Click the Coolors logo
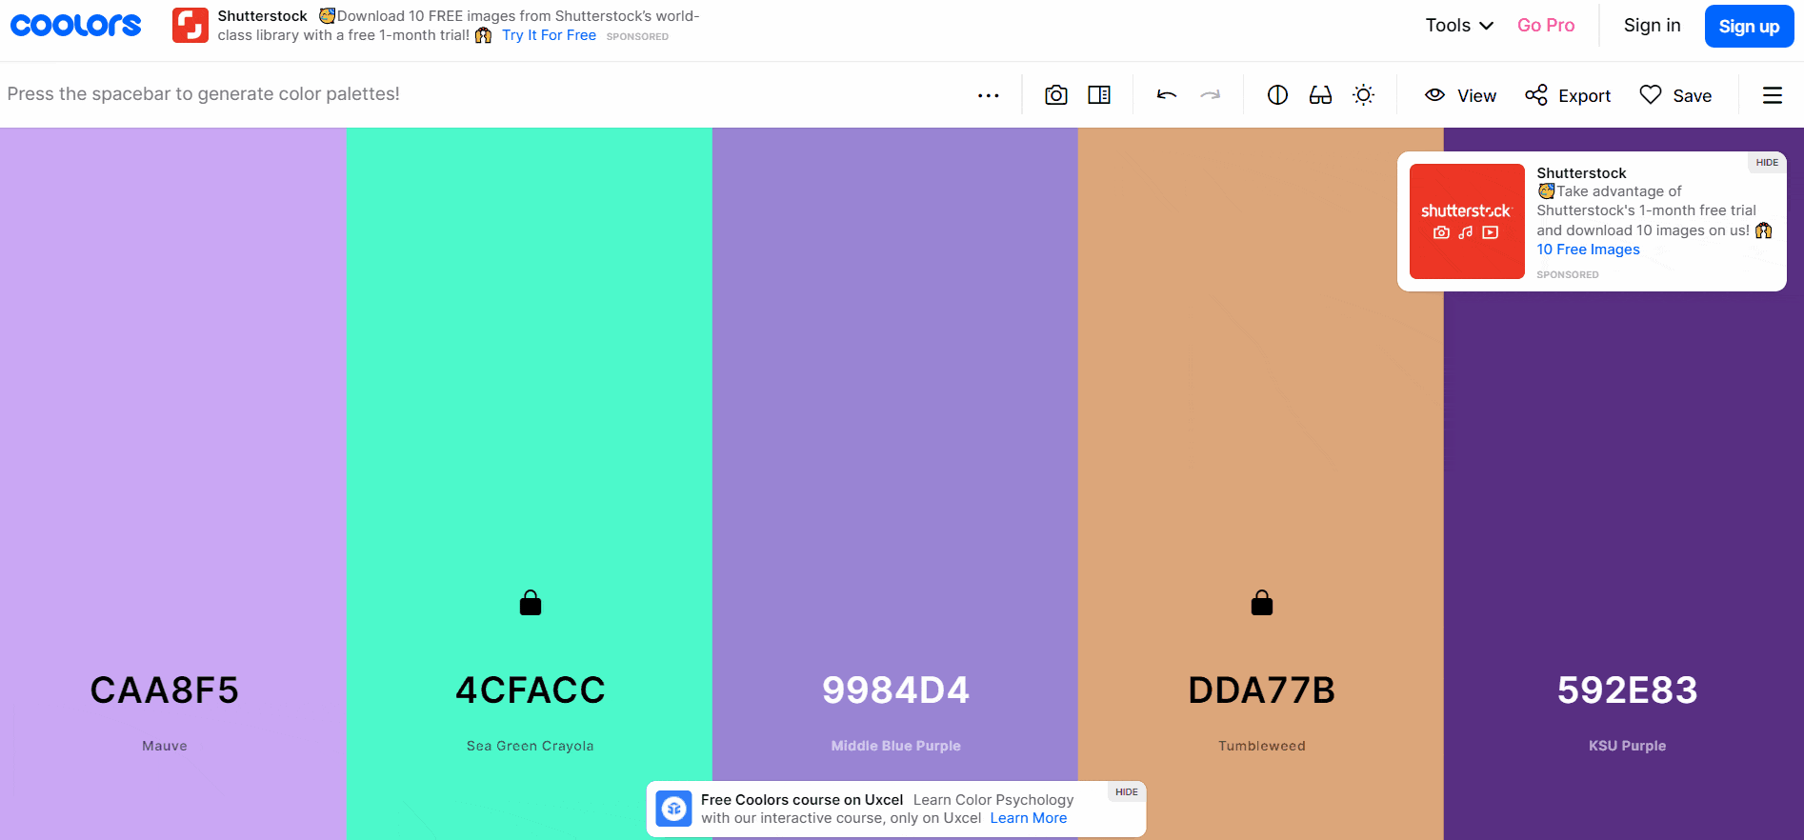 [x=76, y=26]
